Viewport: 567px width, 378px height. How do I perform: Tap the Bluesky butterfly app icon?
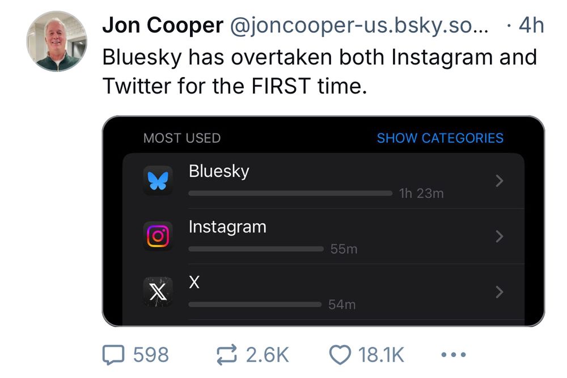pos(158,181)
